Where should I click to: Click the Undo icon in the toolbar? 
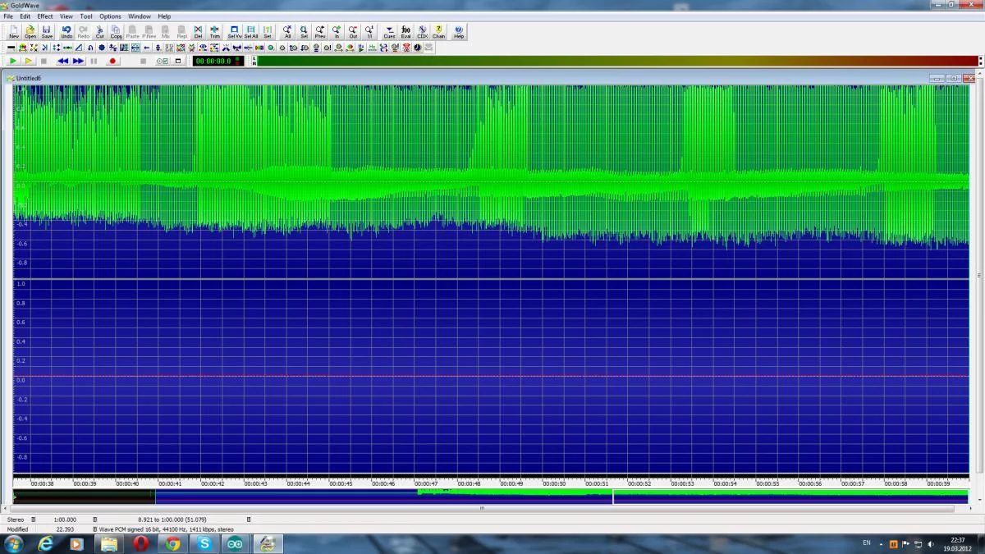[x=66, y=31]
